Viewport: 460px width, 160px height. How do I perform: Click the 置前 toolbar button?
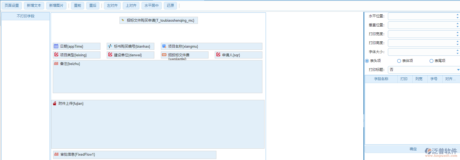[x=78, y=5]
